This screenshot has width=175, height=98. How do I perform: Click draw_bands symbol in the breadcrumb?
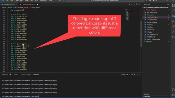(36, 8)
